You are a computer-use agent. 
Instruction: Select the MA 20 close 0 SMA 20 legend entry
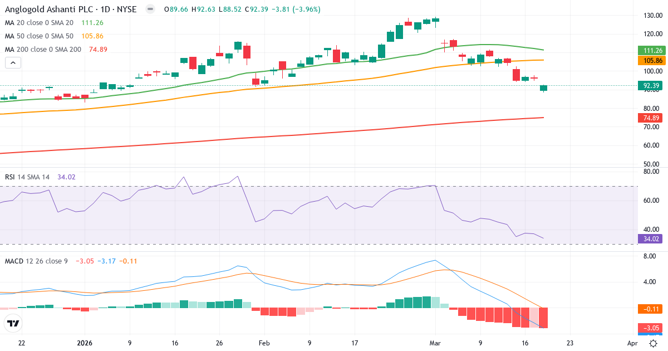coord(39,23)
